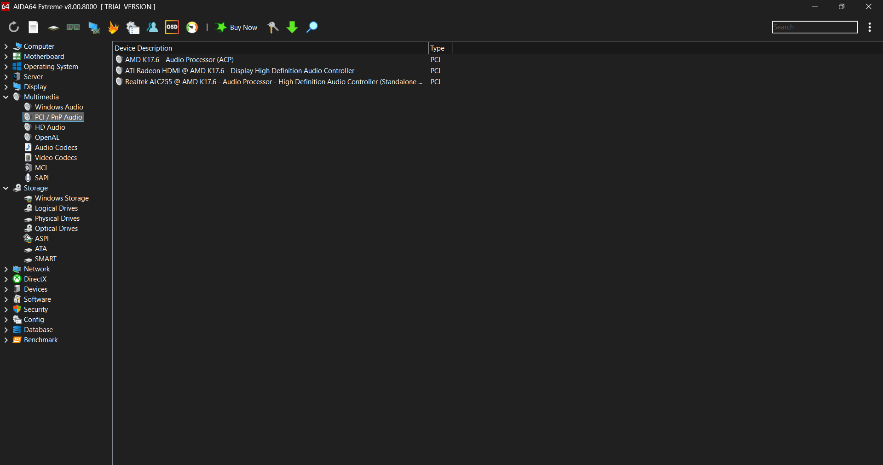Click the Database category icon

coord(17,329)
